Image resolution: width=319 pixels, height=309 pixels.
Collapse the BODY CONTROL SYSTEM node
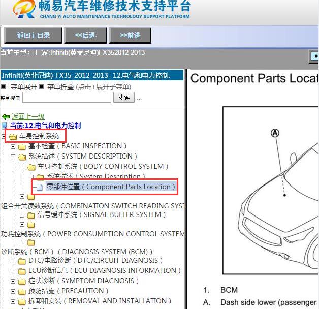tap(22, 167)
